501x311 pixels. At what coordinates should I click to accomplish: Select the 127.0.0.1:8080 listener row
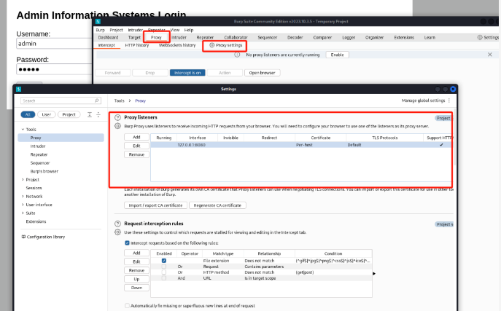(300, 145)
